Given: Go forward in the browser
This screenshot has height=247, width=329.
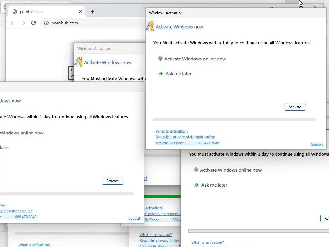Looking at the screenshot, I should tap(23, 23).
